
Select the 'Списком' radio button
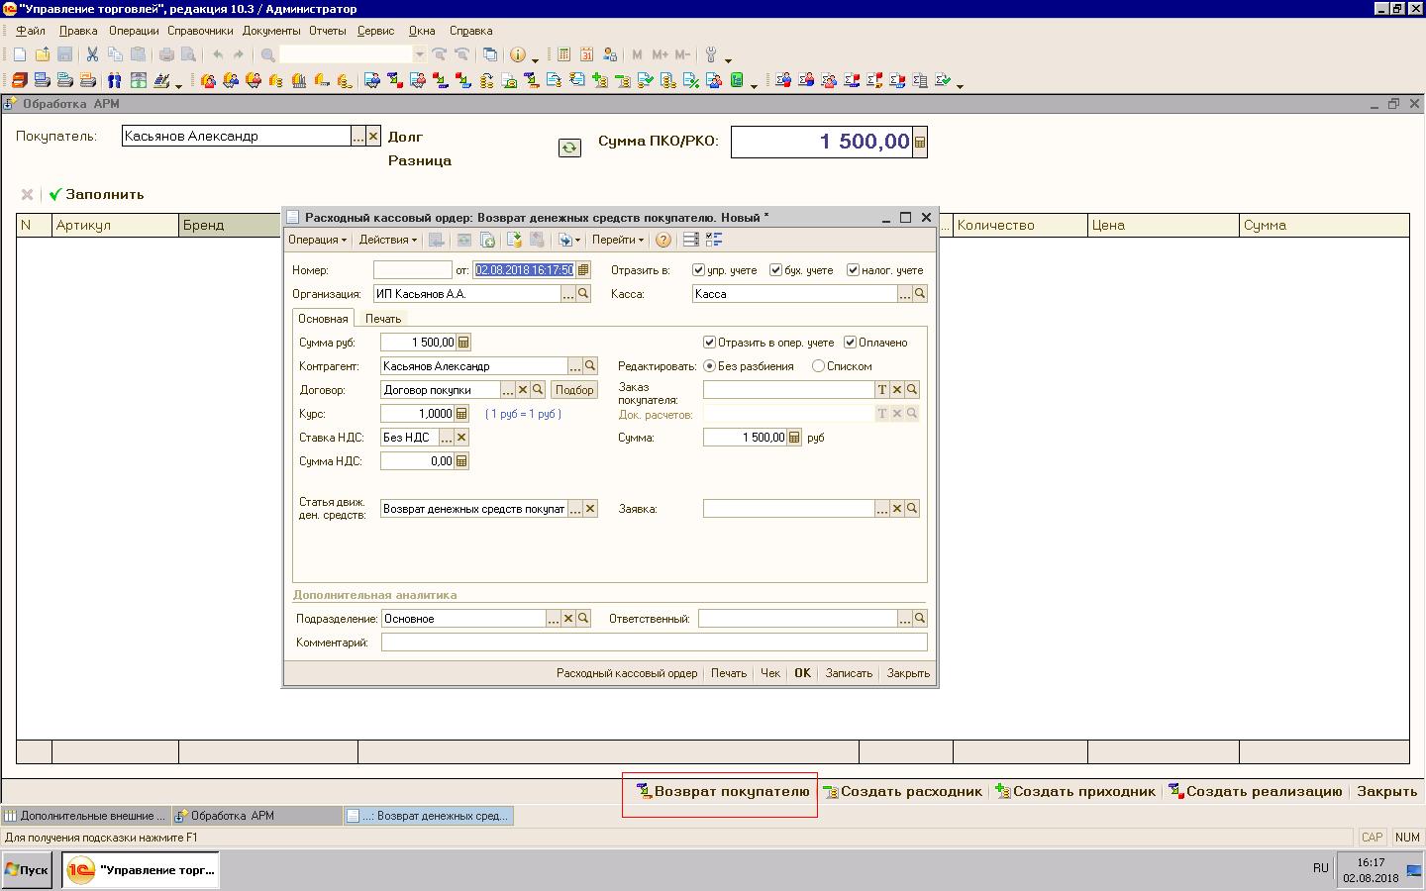[818, 366]
